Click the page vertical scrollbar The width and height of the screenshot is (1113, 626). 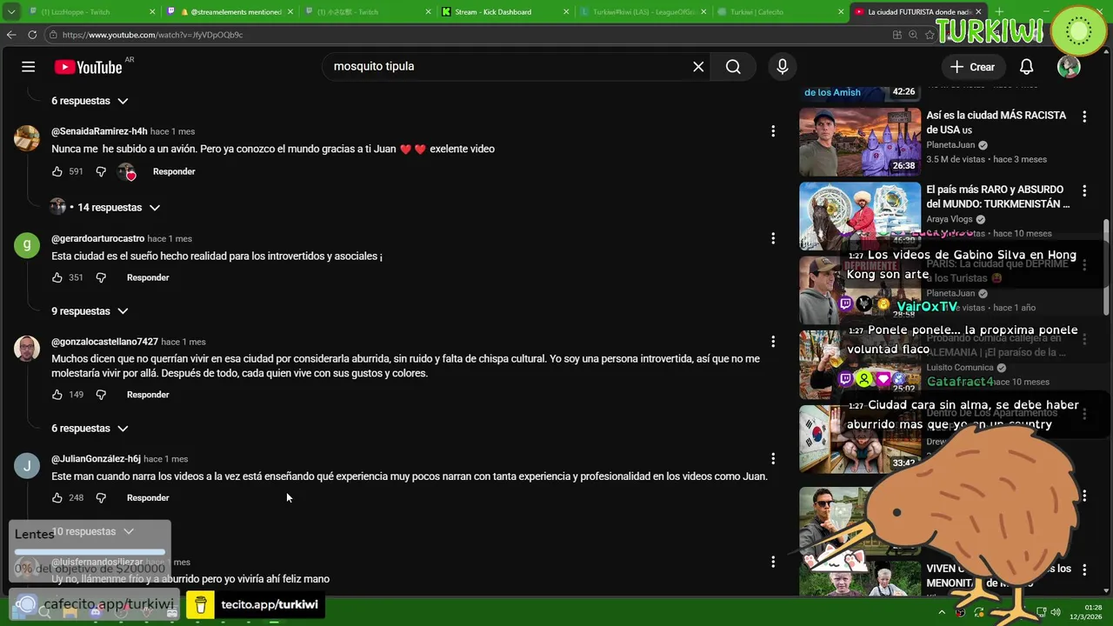click(x=1106, y=268)
